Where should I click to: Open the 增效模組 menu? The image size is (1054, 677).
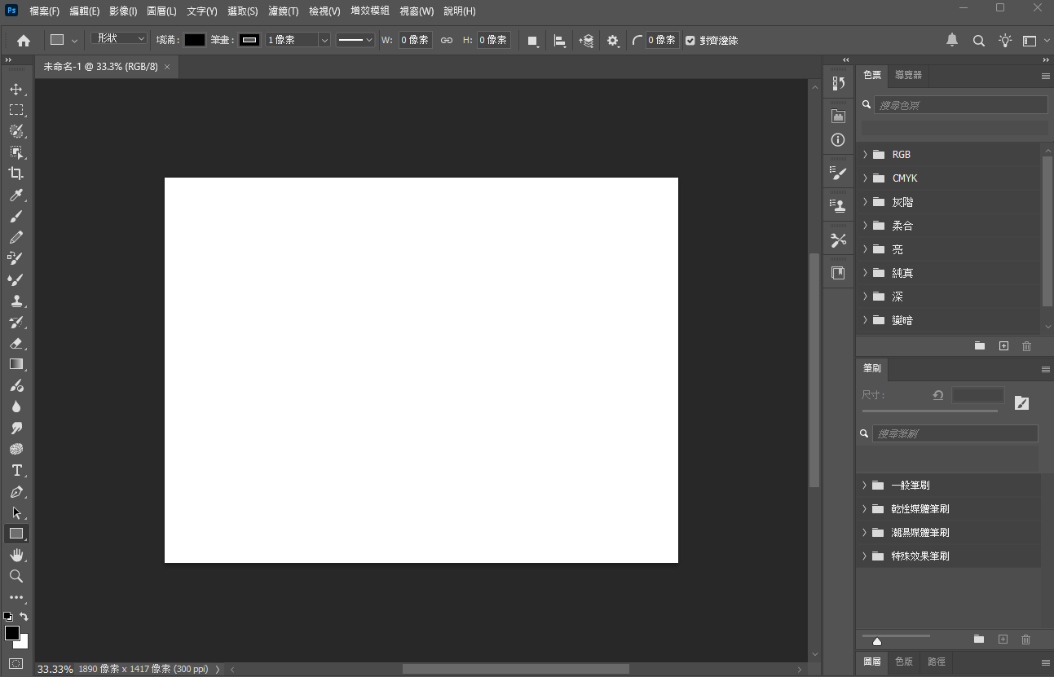(370, 11)
